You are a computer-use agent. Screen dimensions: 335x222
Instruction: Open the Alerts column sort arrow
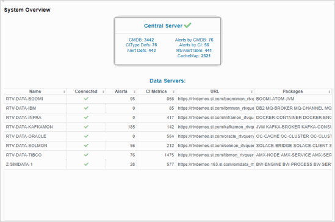pos(134,91)
